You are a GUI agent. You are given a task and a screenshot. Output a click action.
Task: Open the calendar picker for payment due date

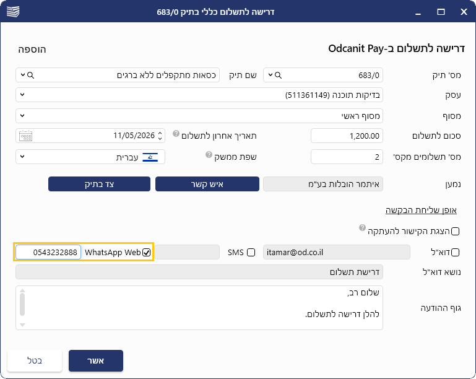click(x=26, y=136)
